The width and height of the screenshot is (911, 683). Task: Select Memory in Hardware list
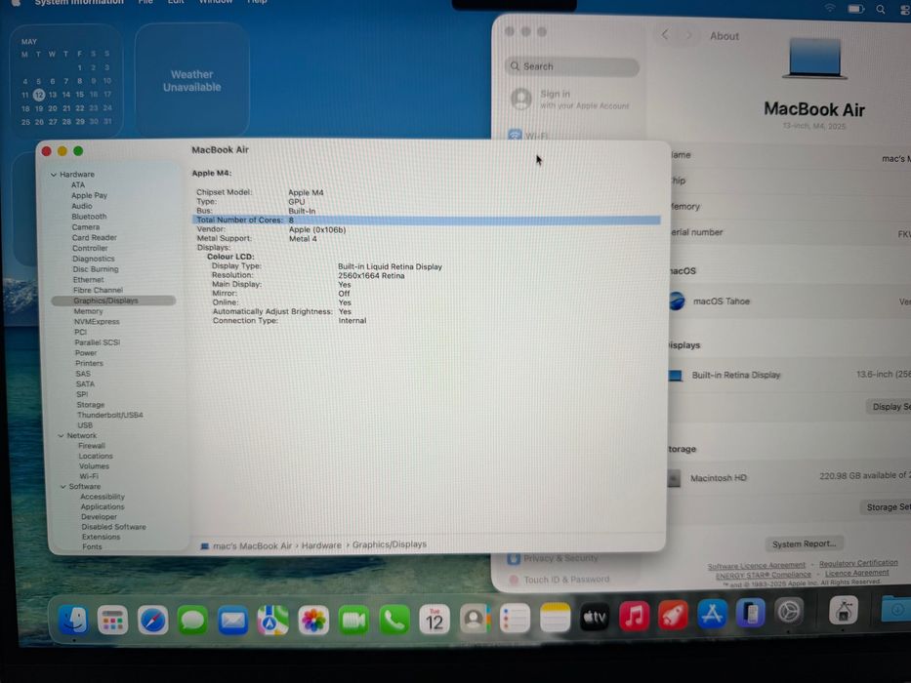tap(88, 311)
